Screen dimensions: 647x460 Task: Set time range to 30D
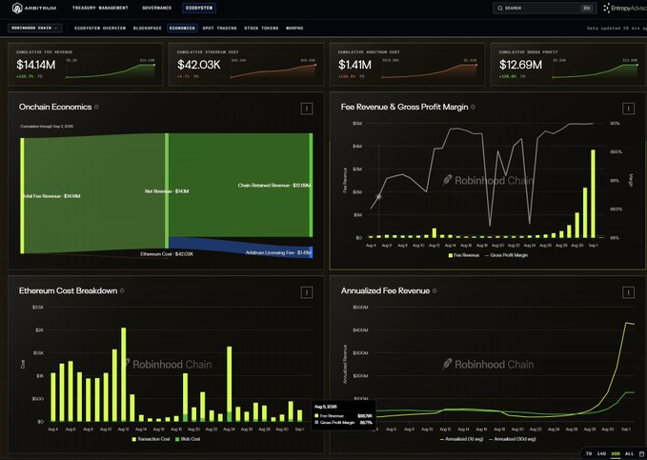pos(616,454)
